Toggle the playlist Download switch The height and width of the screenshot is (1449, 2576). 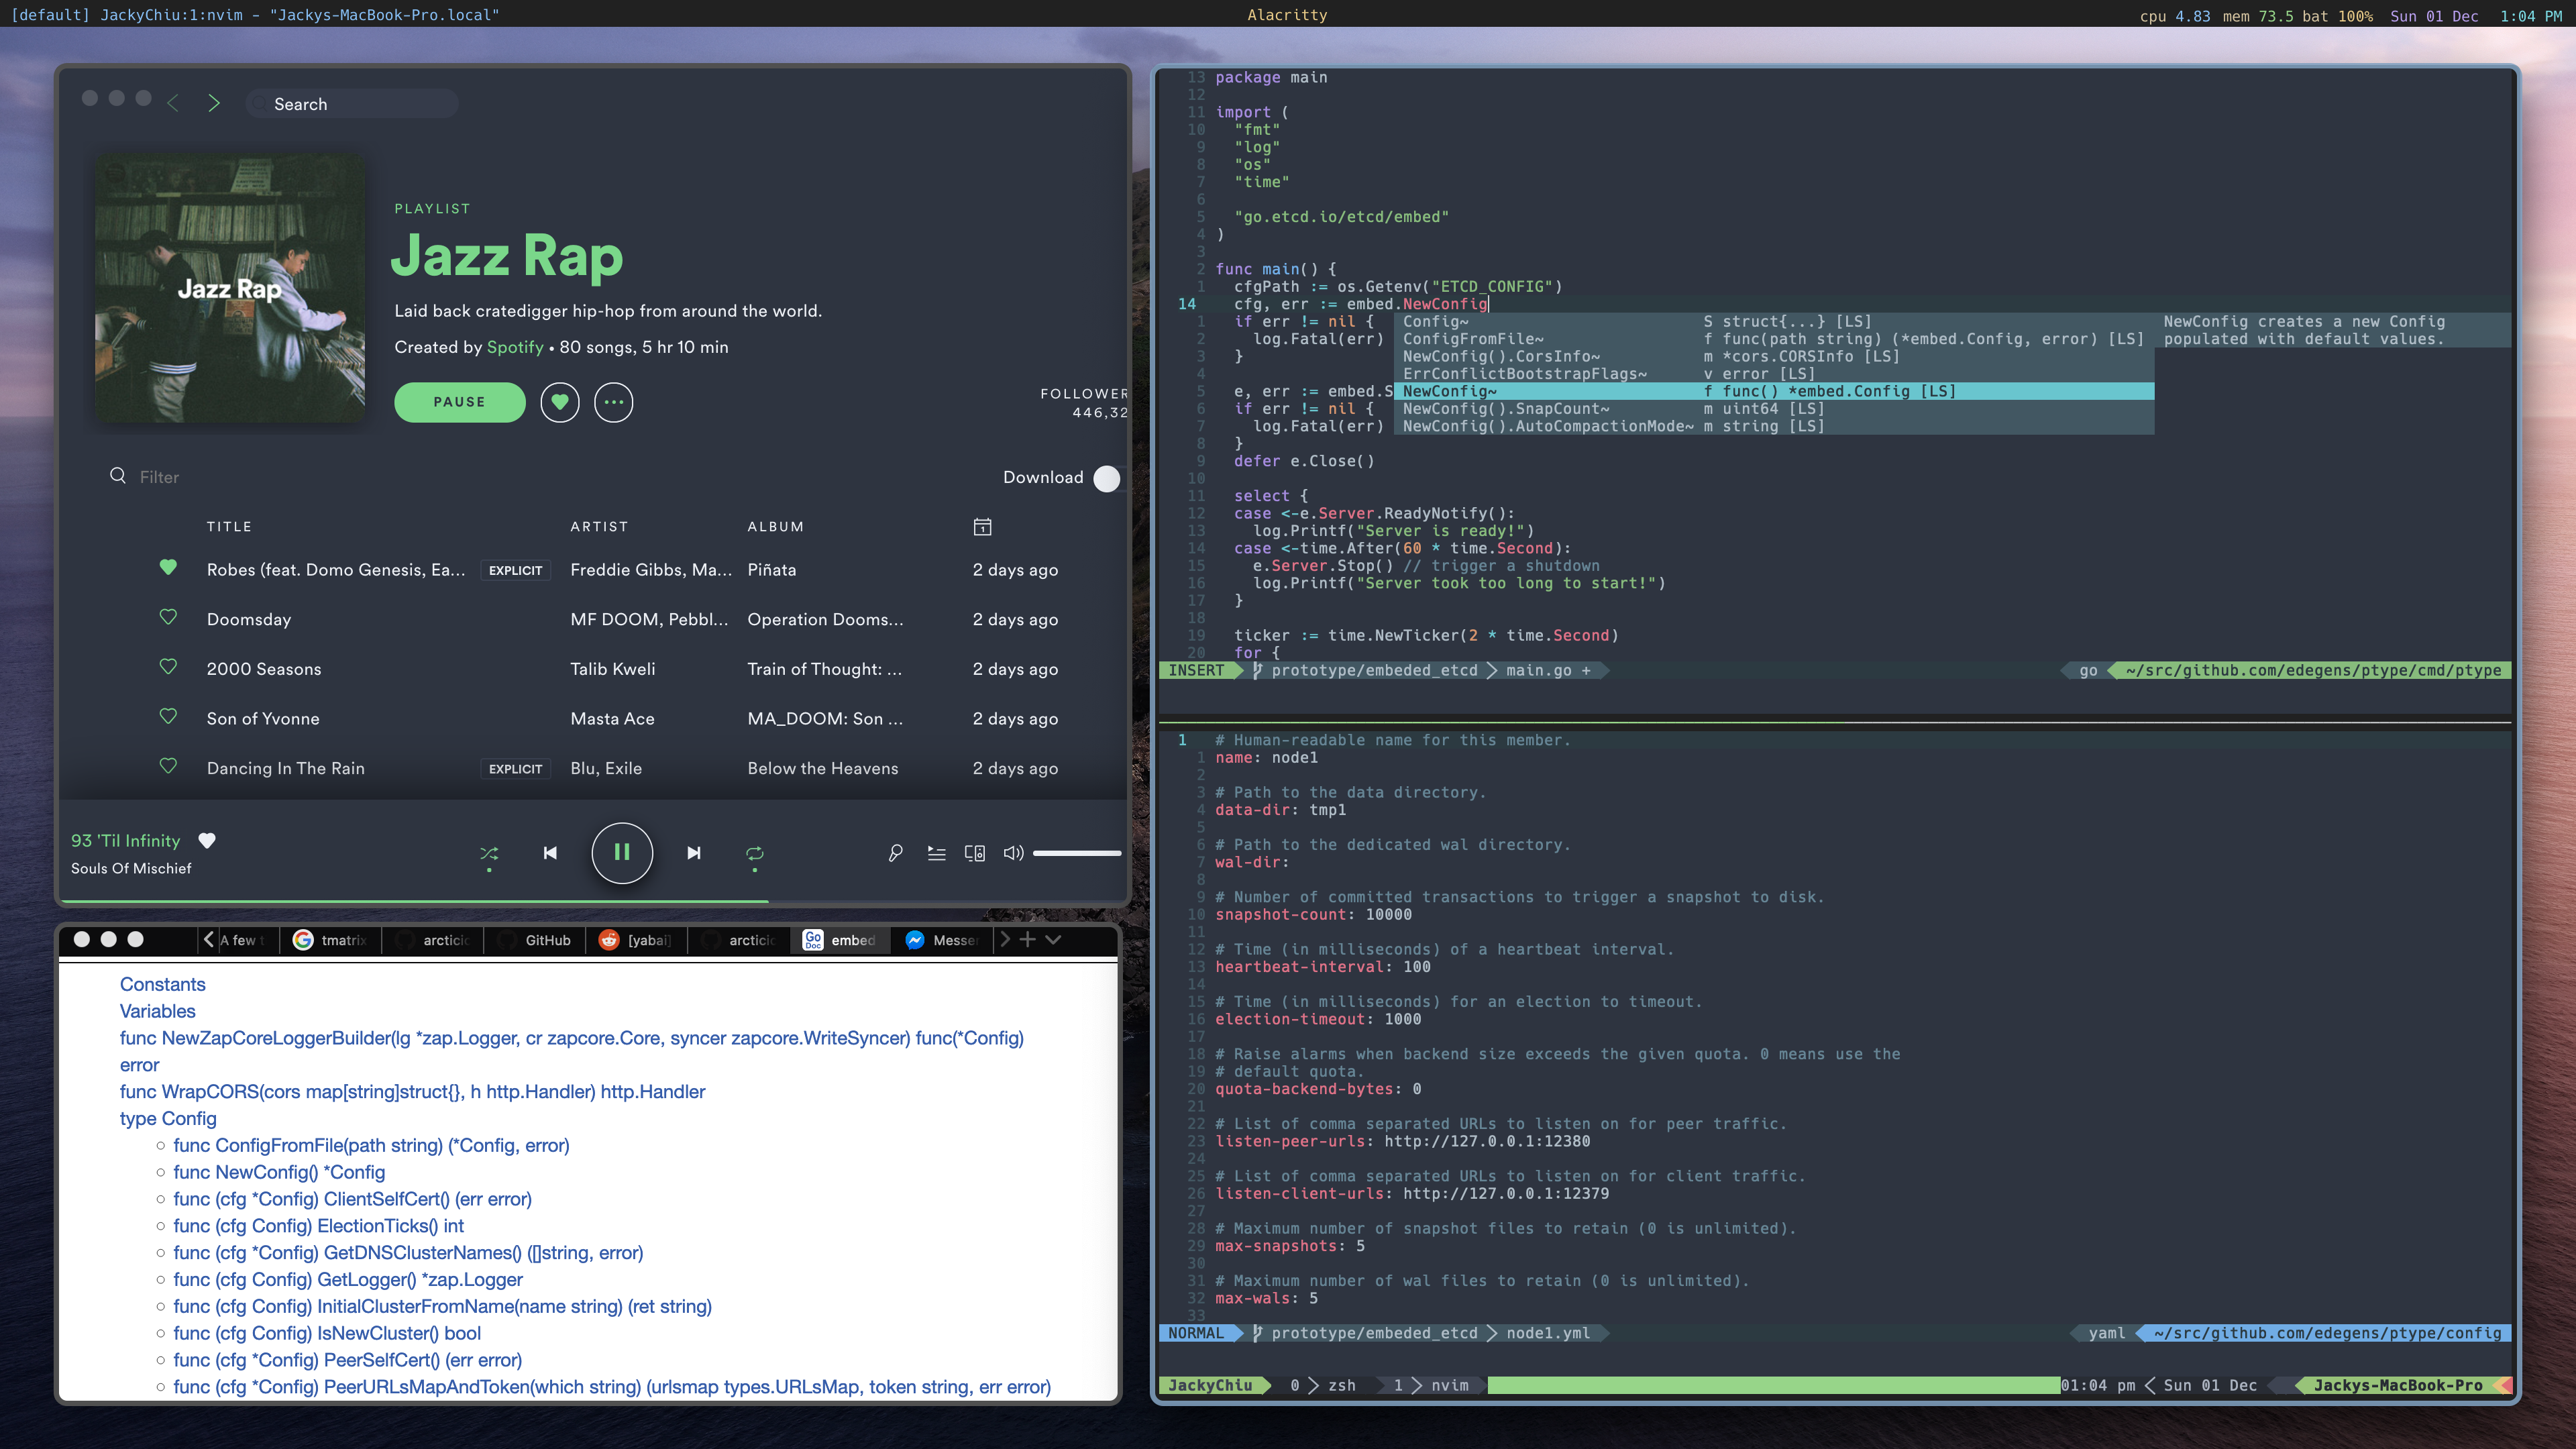[1106, 478]
